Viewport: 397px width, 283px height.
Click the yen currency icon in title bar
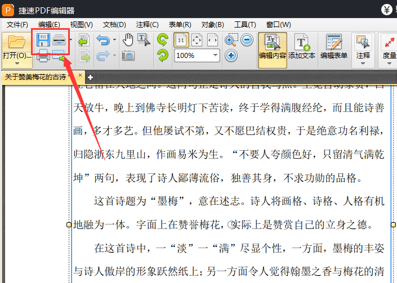pos(387,10)
